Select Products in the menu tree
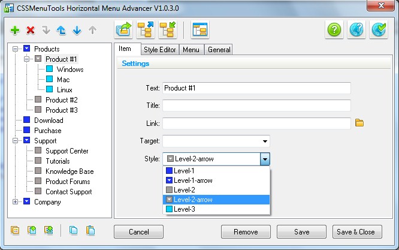399x250 pixels. click(47, 49)
